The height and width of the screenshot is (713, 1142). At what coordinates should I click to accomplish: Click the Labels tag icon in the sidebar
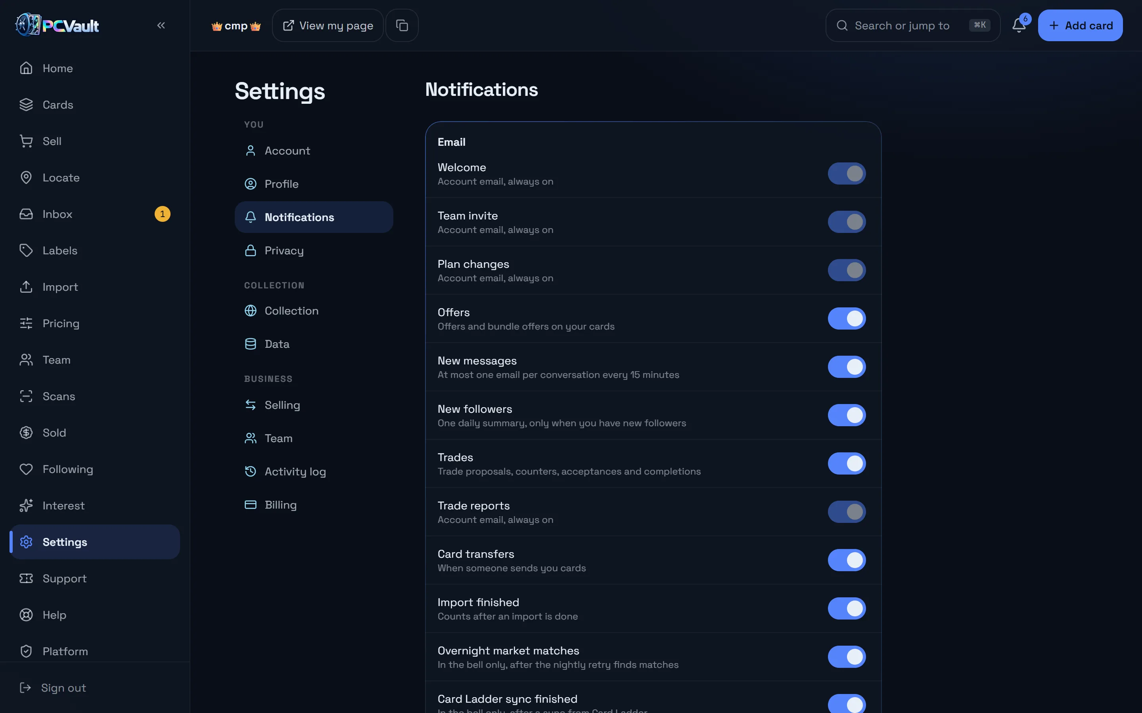(26, 250)
